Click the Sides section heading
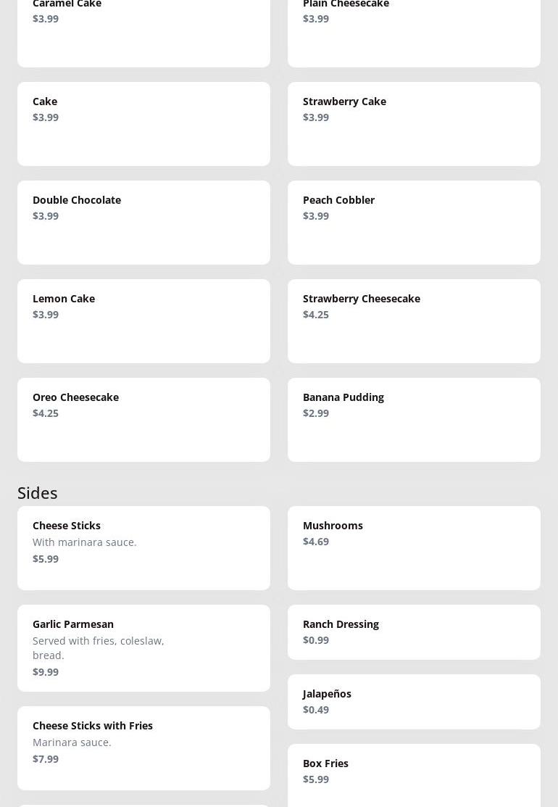 pos(38,492)
